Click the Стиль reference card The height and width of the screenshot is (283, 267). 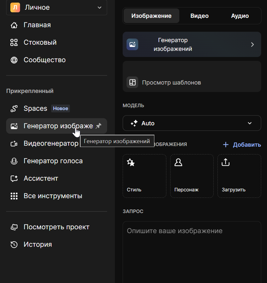pyautogui.click(x=144, y=176)
